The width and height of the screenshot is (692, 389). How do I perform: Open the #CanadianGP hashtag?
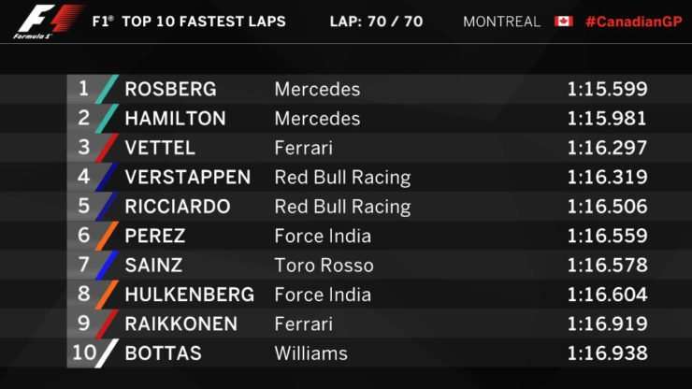[634, 22]
